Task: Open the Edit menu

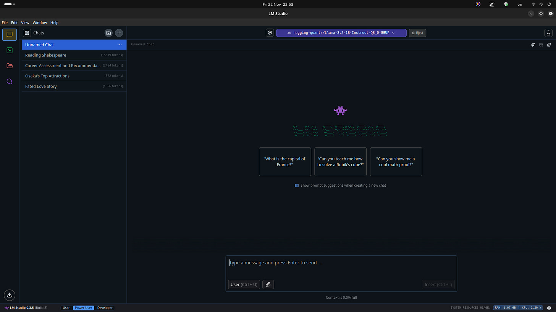Action: pyautogui.click(x=14, y=23)
